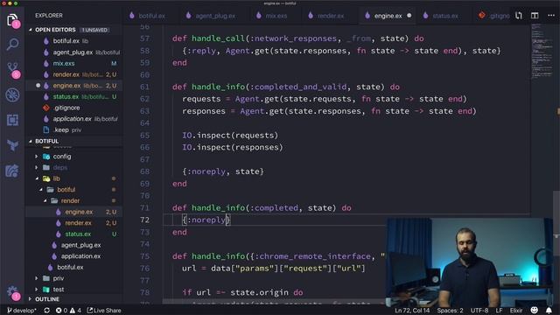560x315 pixels.
Task: Open the Extensions view in activity bar
Action: (x=12, y=120)
